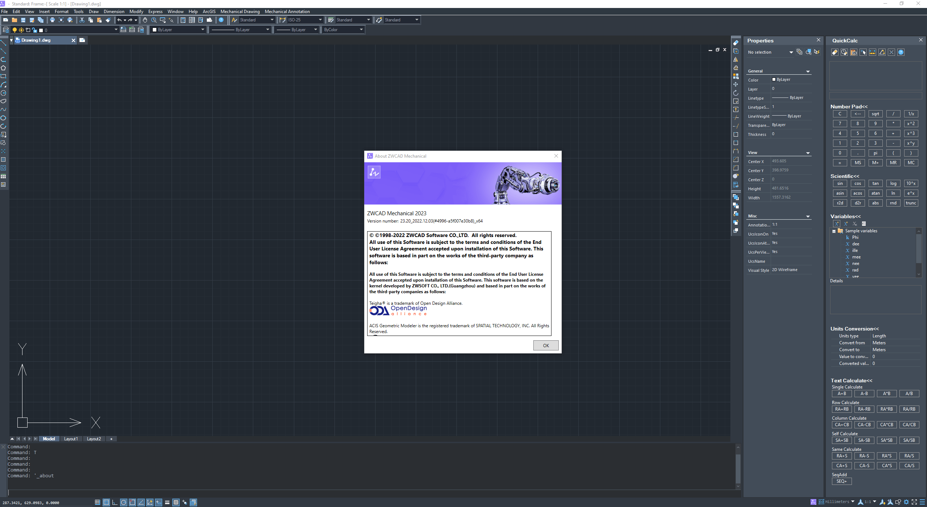927x507 pixels.
Task: Toggle Grid display in status bar
Action: pos(106,502)
